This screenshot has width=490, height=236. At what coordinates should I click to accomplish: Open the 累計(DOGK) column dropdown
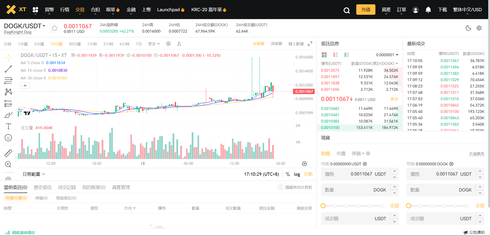pos(385,63)
